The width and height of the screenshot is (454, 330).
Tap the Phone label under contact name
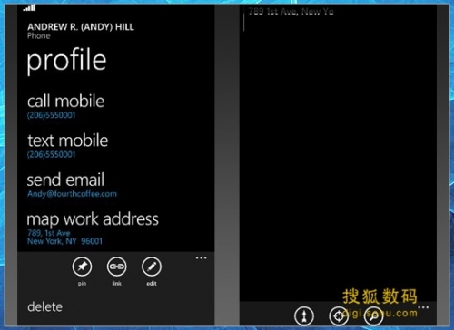(39, 35)
